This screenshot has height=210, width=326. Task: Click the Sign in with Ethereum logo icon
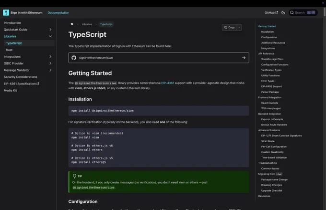click(6, 12)
